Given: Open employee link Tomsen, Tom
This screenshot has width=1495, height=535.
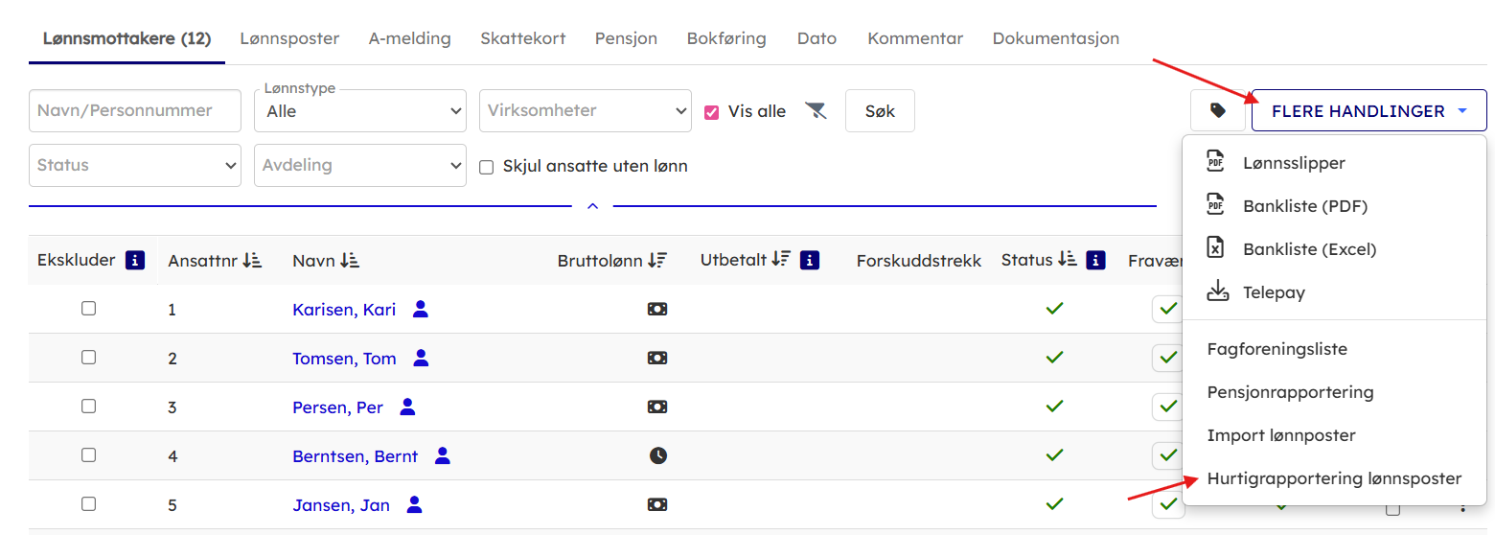Looking at the screenshot, I should [344, 359].
